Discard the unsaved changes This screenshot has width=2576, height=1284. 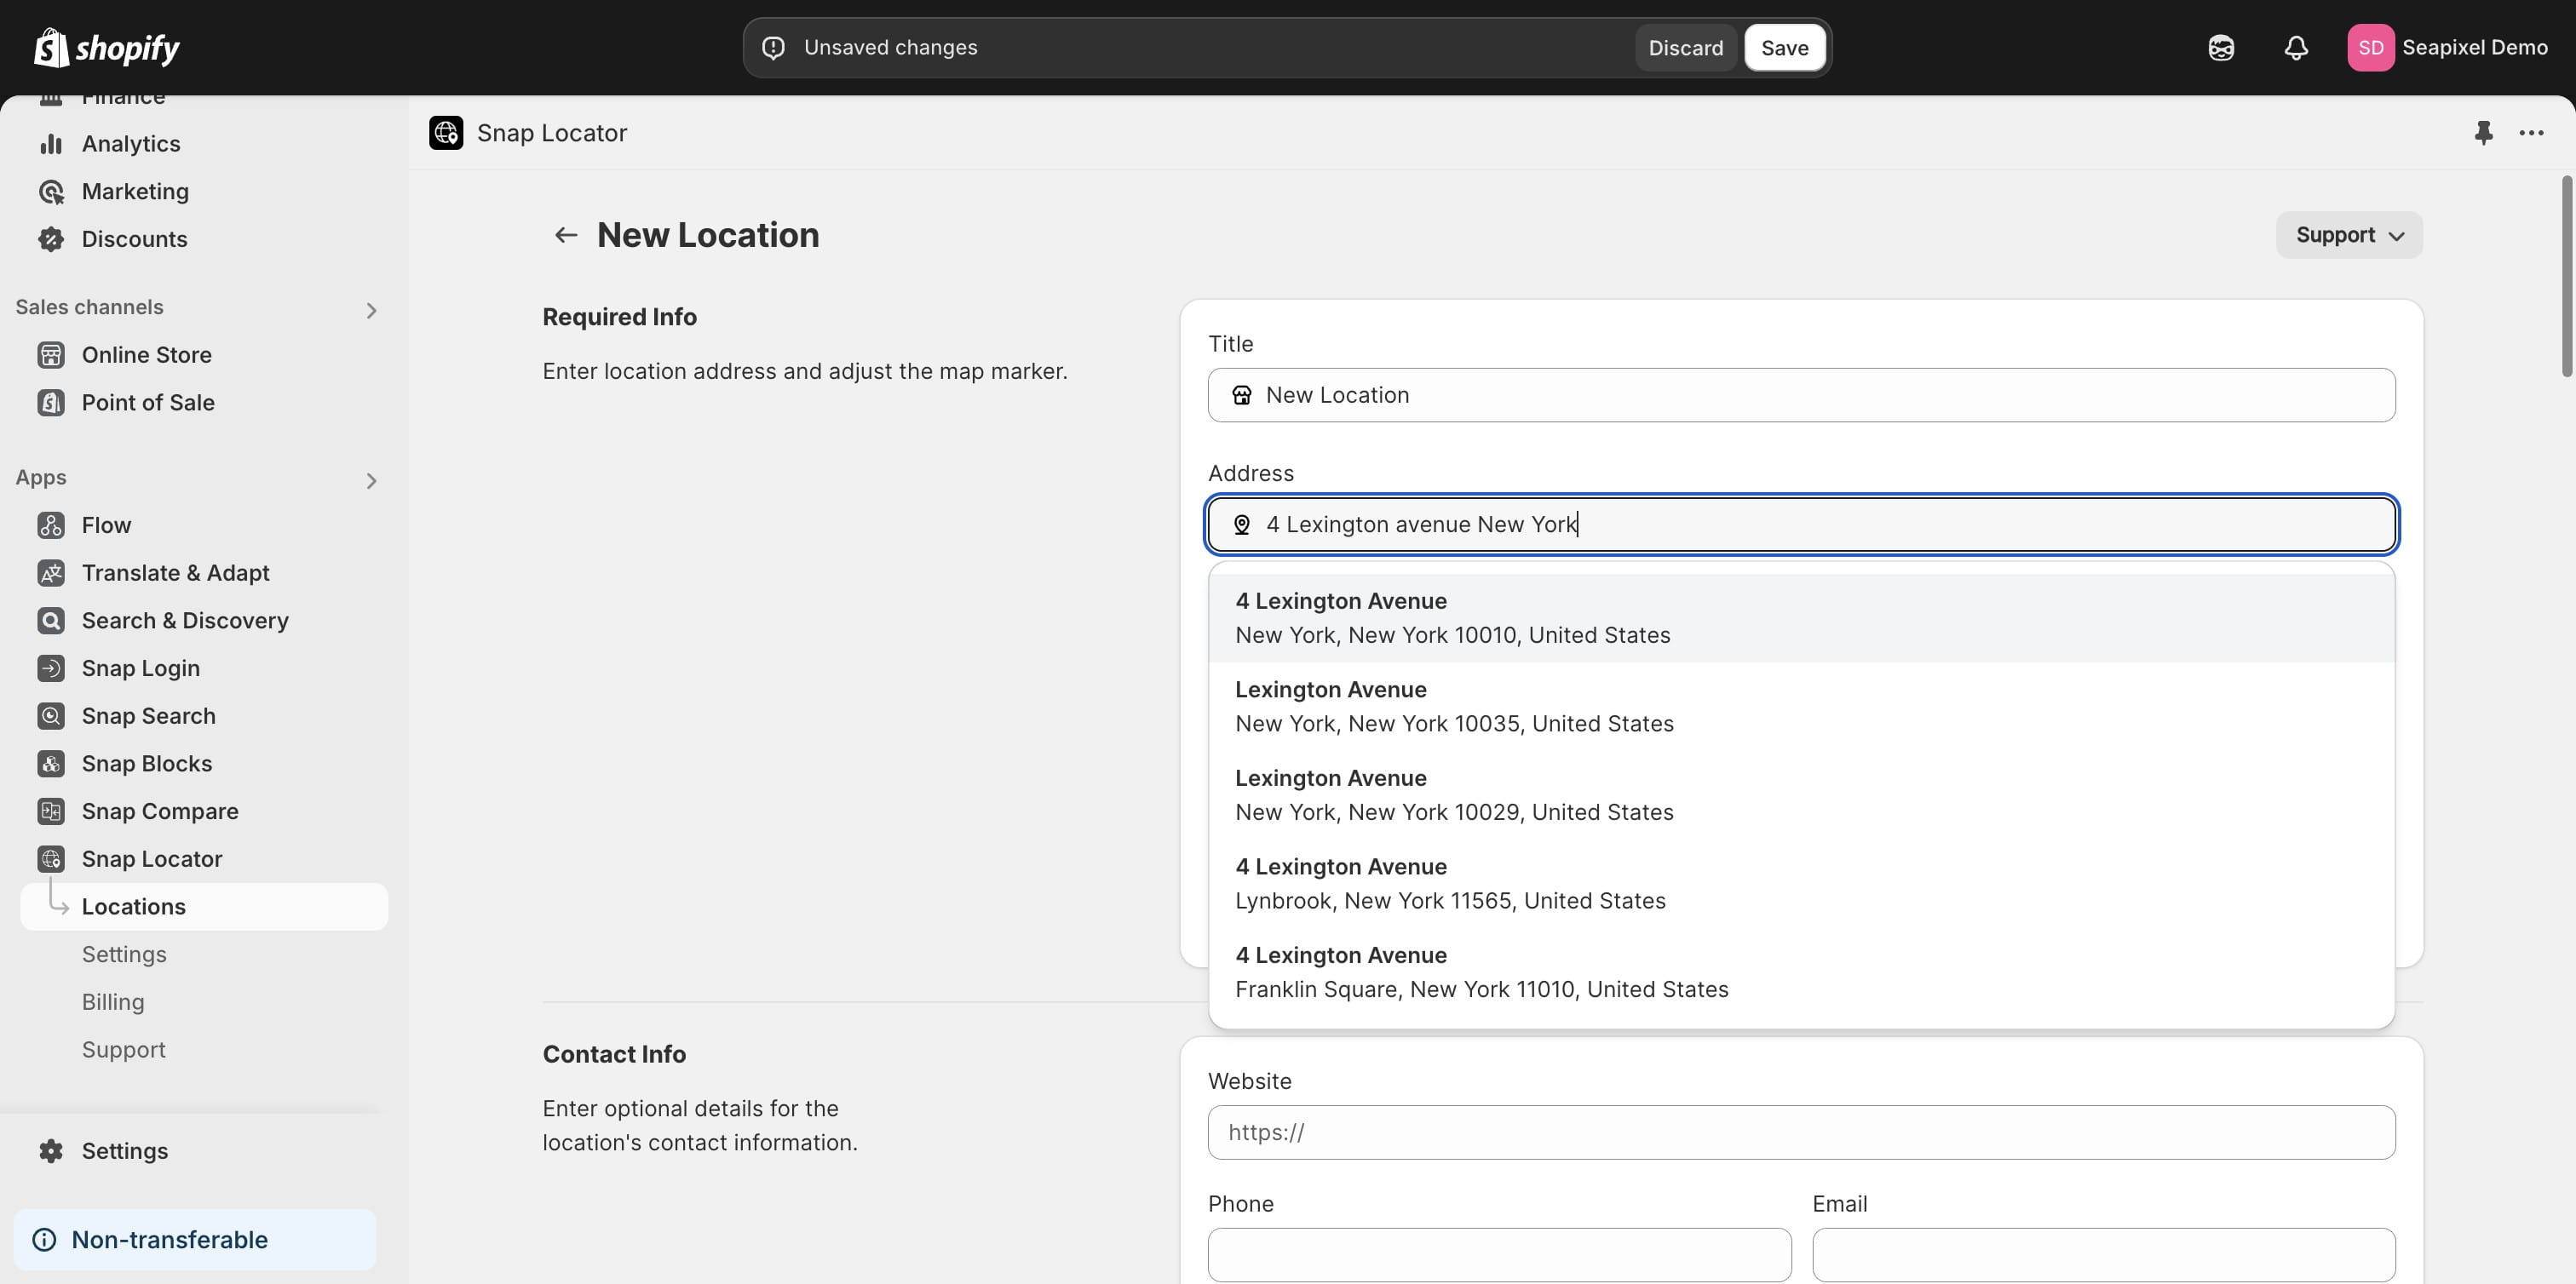click(1685, 47)
